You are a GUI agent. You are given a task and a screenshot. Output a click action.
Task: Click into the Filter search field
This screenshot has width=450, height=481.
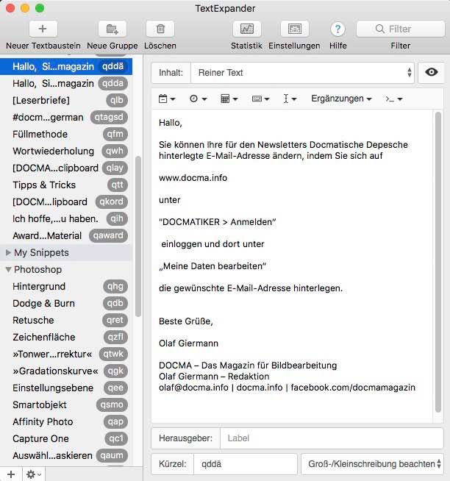[401, 29]
